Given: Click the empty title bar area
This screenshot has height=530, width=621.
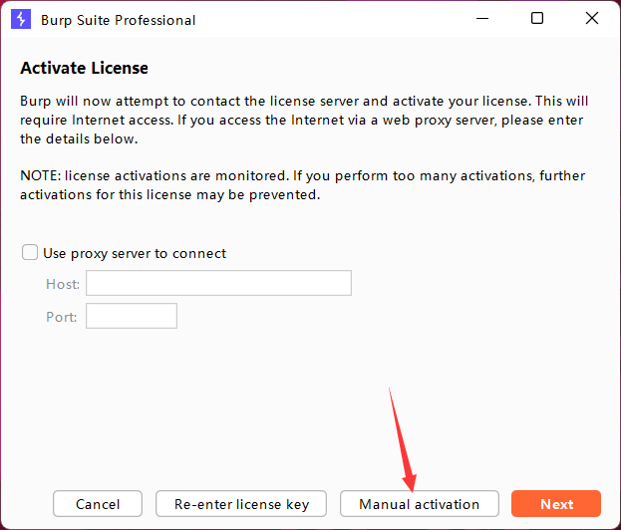Looking at the screenshot, I should [x=329, y=19].
